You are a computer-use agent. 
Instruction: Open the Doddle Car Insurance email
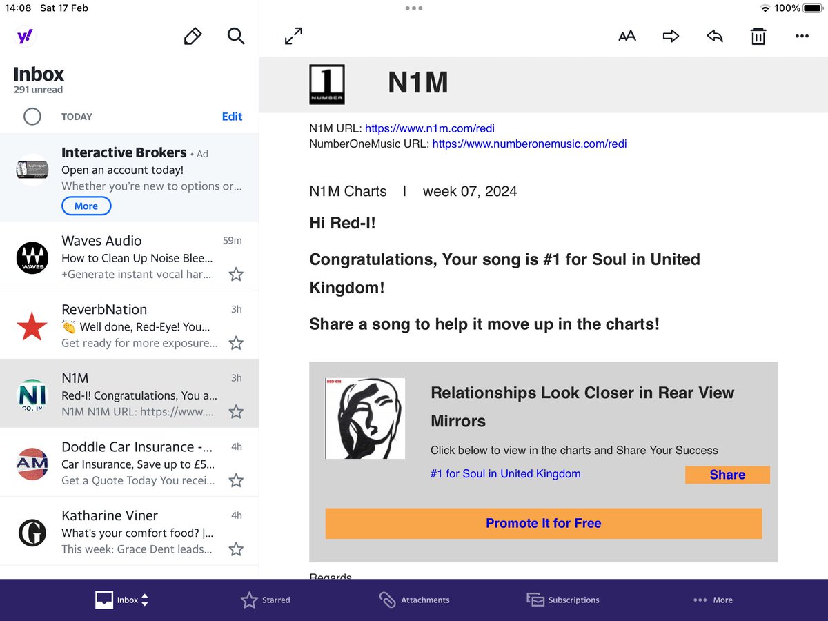tap(129, 462)
